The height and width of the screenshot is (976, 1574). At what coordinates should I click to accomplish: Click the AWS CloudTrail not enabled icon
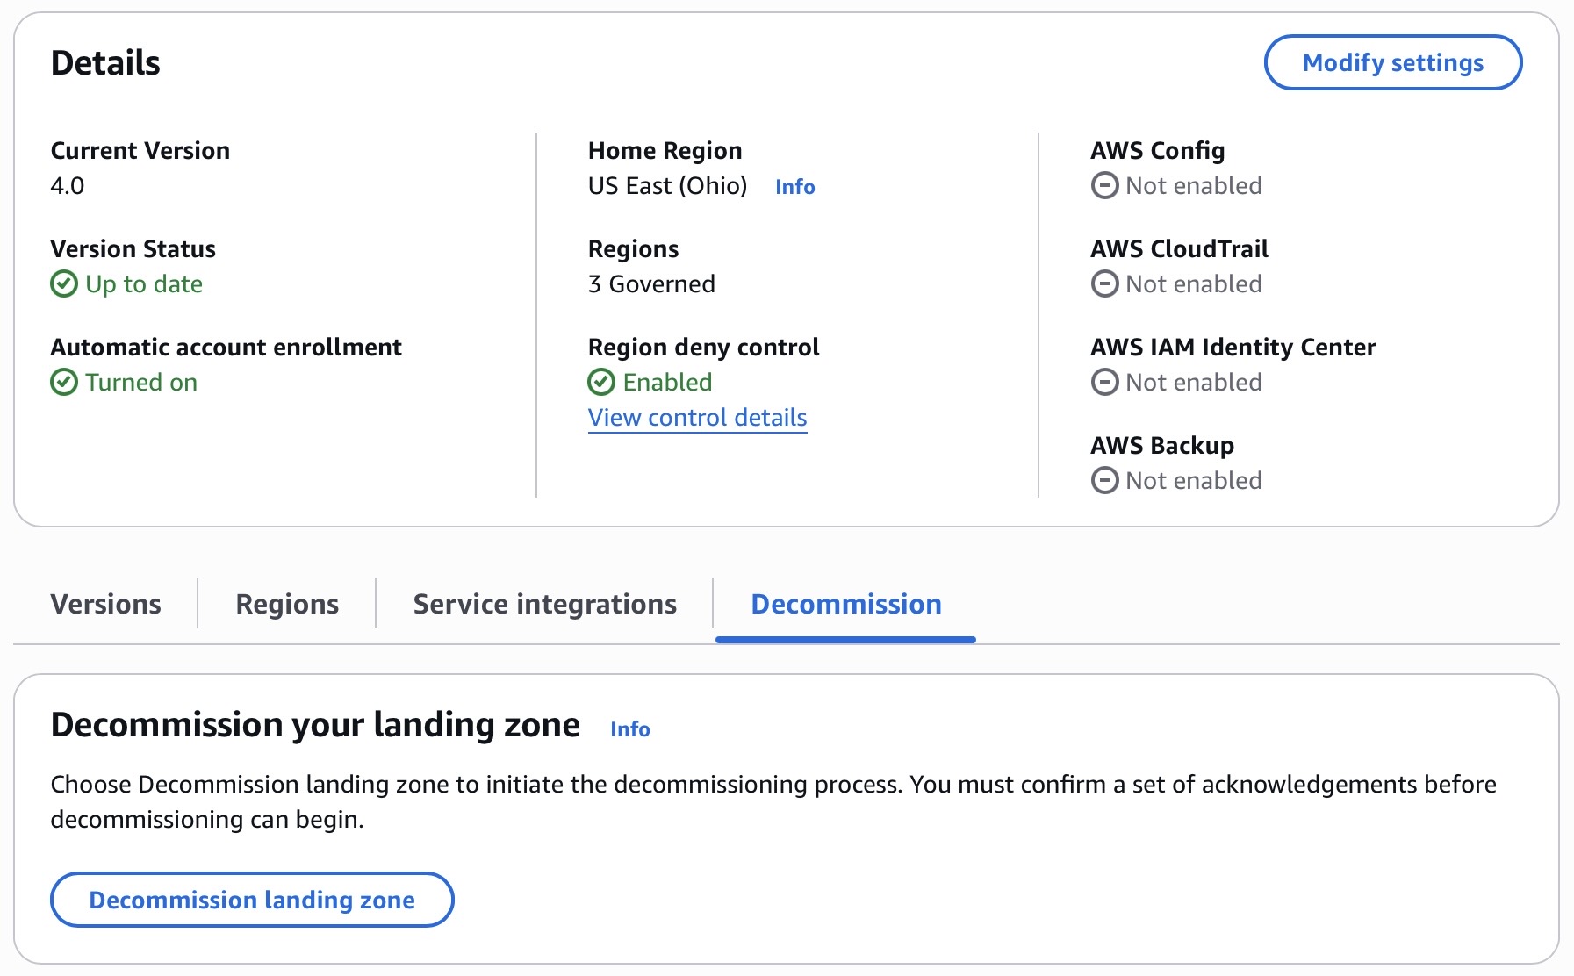click(1104, 284)
